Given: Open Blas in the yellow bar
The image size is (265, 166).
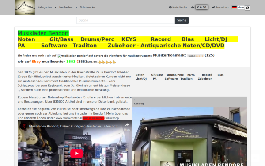Looking at the screenshot, I should 188,39.
